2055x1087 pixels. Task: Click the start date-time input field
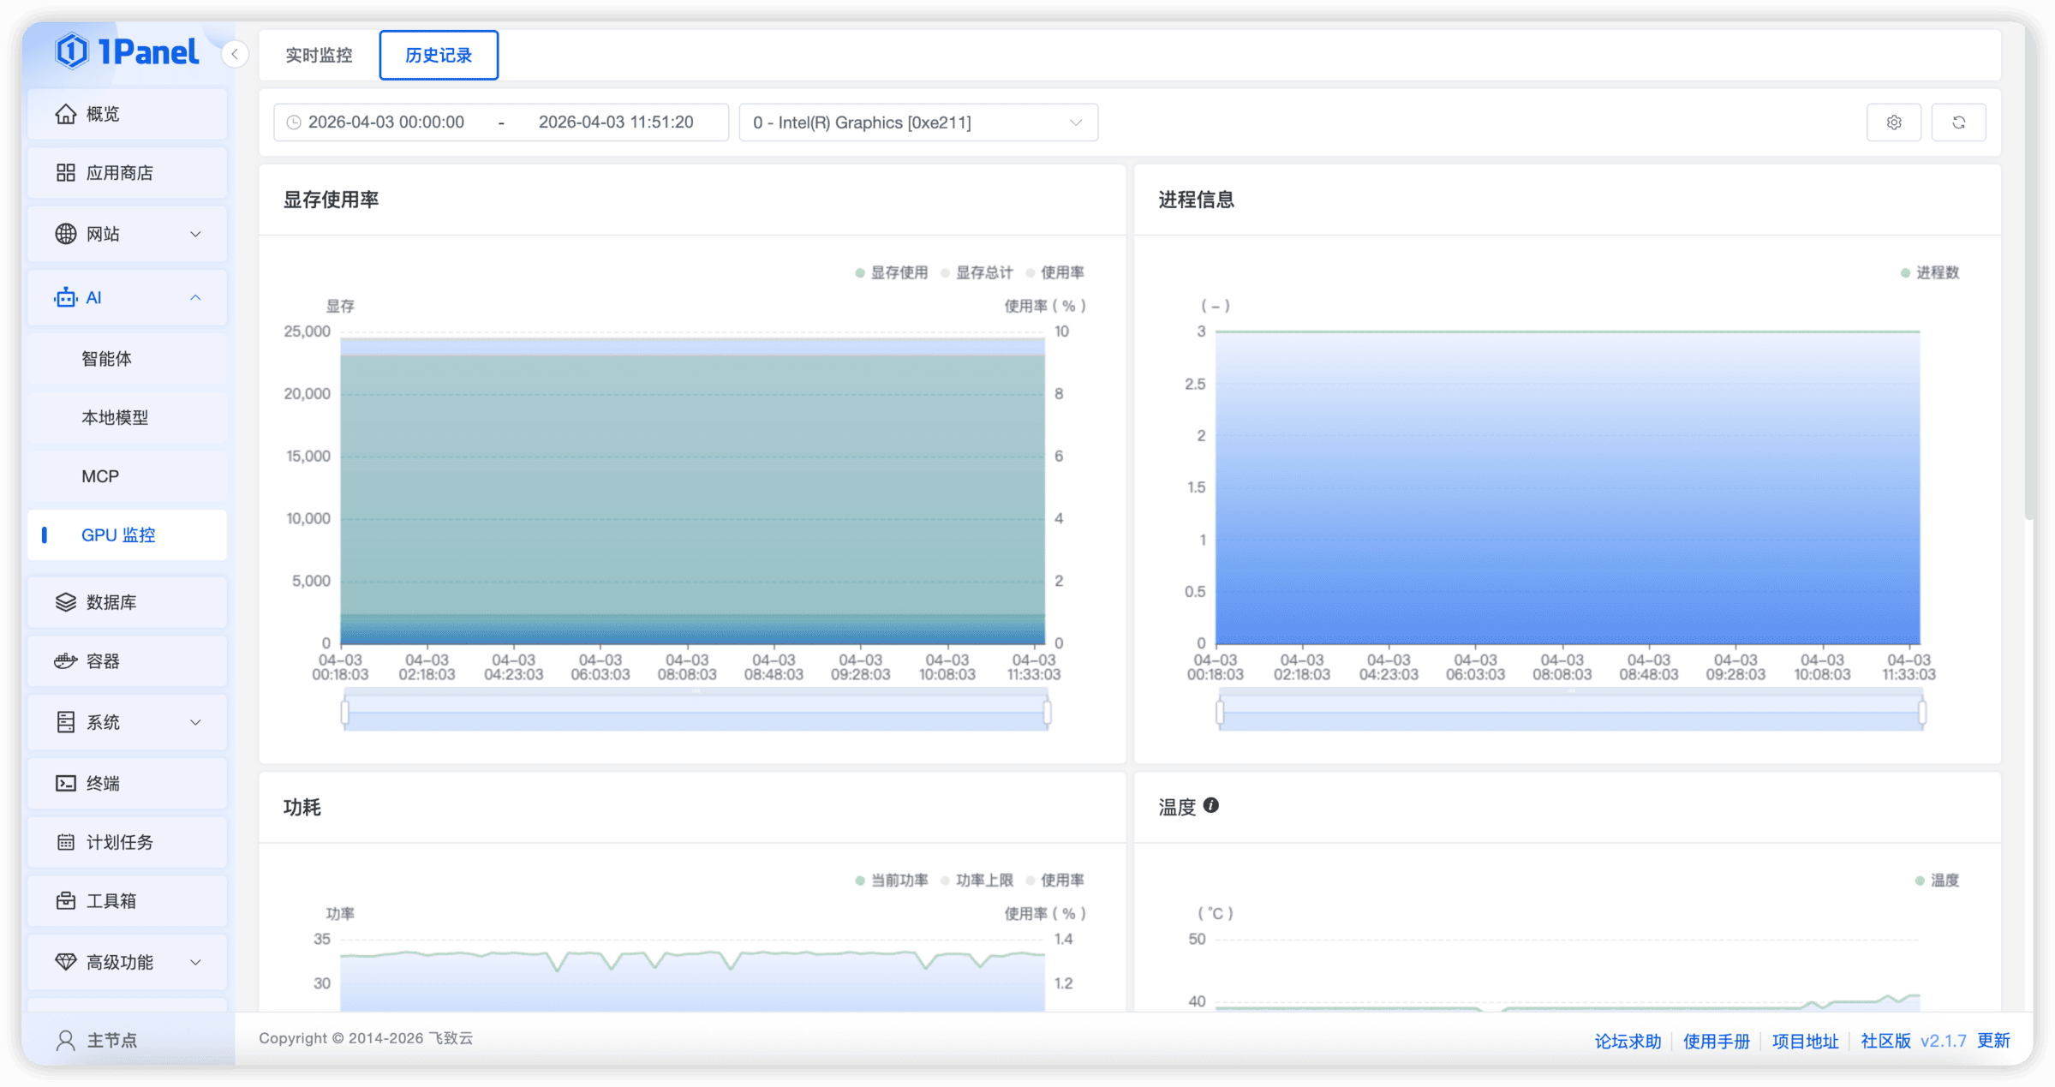tap(386, 122)
